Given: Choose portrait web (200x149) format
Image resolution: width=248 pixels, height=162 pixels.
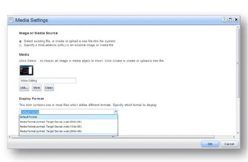Looking at the screenshot, I should click(68, 131).
